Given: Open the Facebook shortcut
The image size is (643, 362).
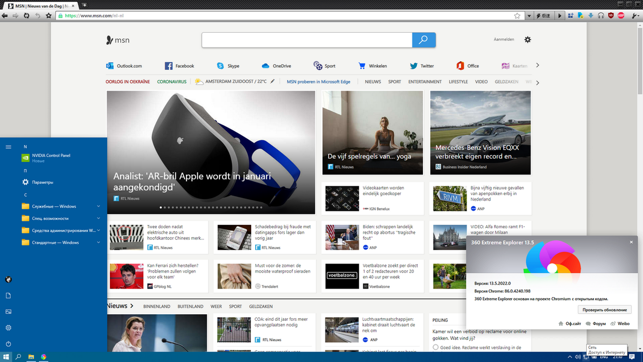Looking at the screenshot, I should [x=180, y=66].
